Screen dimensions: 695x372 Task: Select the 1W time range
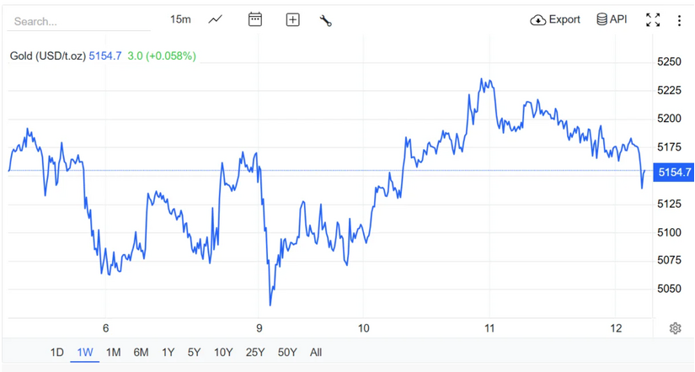pos(84,352)
